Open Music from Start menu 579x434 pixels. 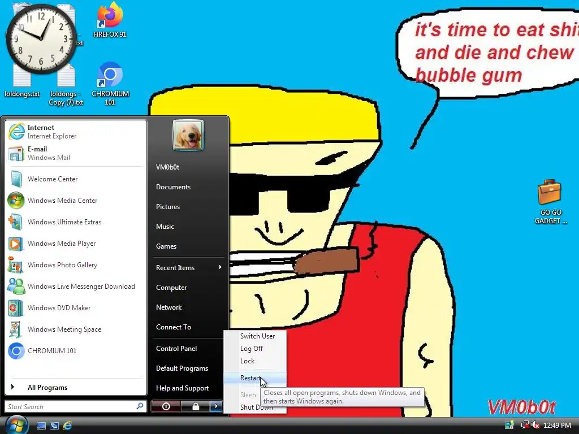(x=189, y=227)
